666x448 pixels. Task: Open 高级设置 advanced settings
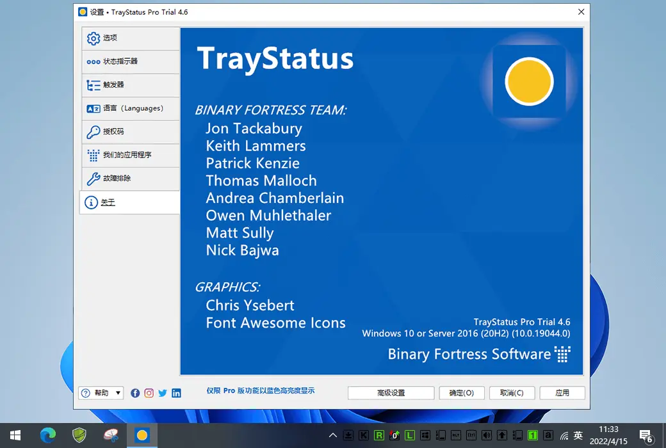[391, 393]
